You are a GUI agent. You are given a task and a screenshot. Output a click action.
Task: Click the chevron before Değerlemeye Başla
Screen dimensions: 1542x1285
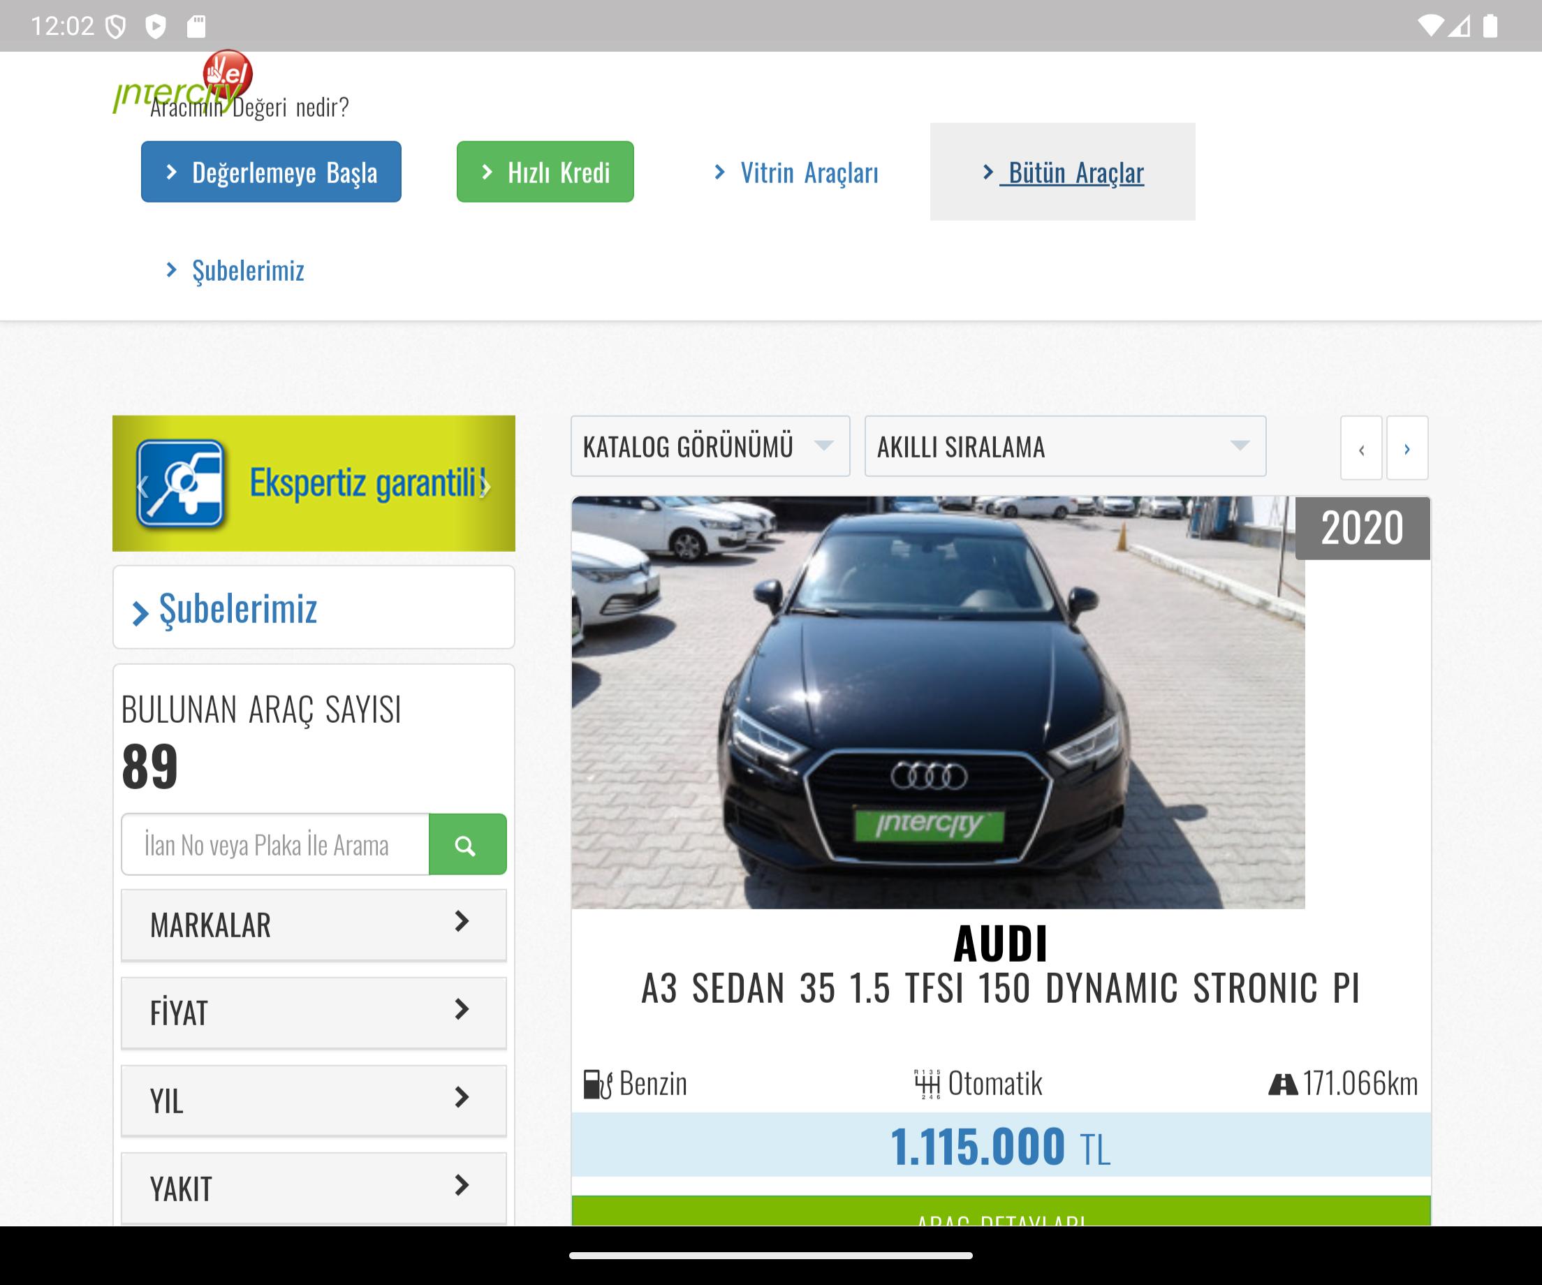pos(172,172)
